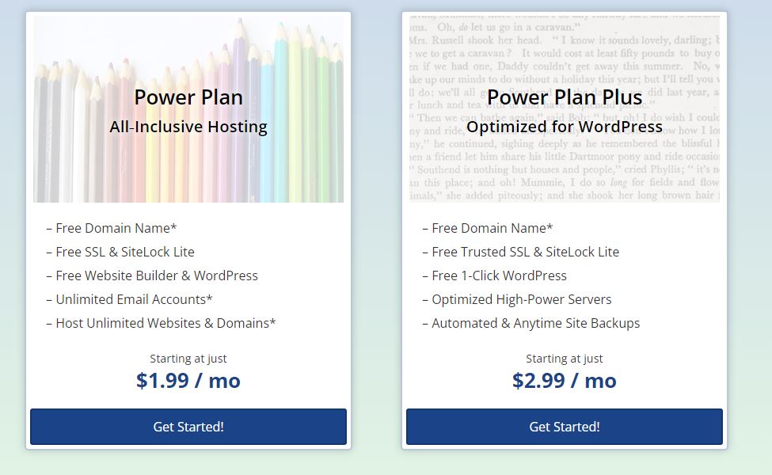The image size is (772, 475).
Task: Click the book text banner image
Action: (565, 109)
